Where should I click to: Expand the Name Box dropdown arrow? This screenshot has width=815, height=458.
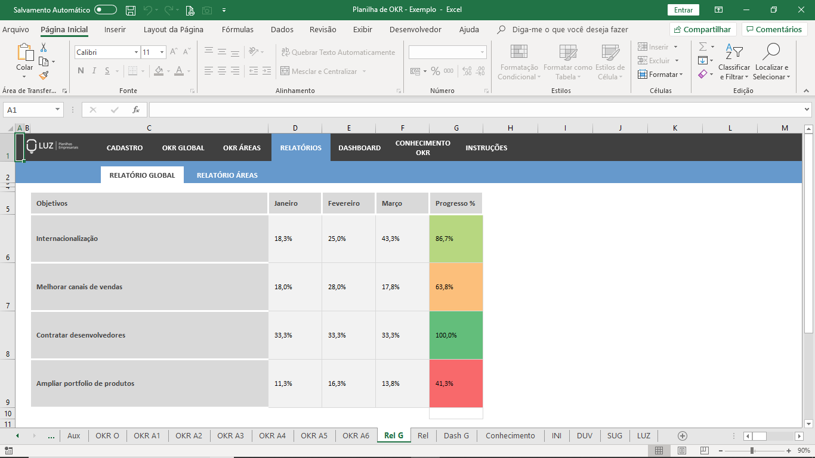pos(58,110)
